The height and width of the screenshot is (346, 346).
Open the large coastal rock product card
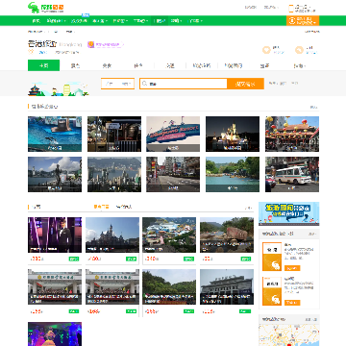click(x=227, y=235)
